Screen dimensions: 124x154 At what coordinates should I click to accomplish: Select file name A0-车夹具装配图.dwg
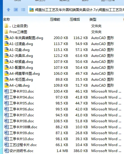point(26,38)
